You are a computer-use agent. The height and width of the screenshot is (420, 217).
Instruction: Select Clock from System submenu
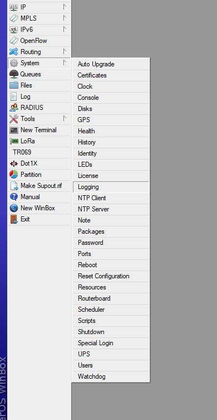tap(111, 86)
